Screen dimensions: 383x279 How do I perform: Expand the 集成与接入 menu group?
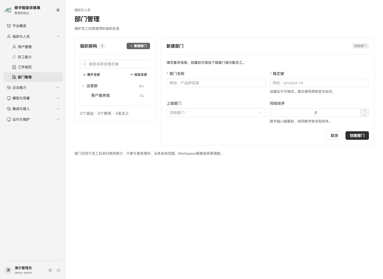click(x=33, y=109)
